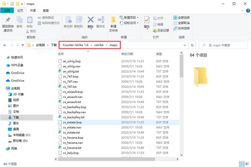
Task: Select file cs_estate.bsp
Action: [118, 122]
